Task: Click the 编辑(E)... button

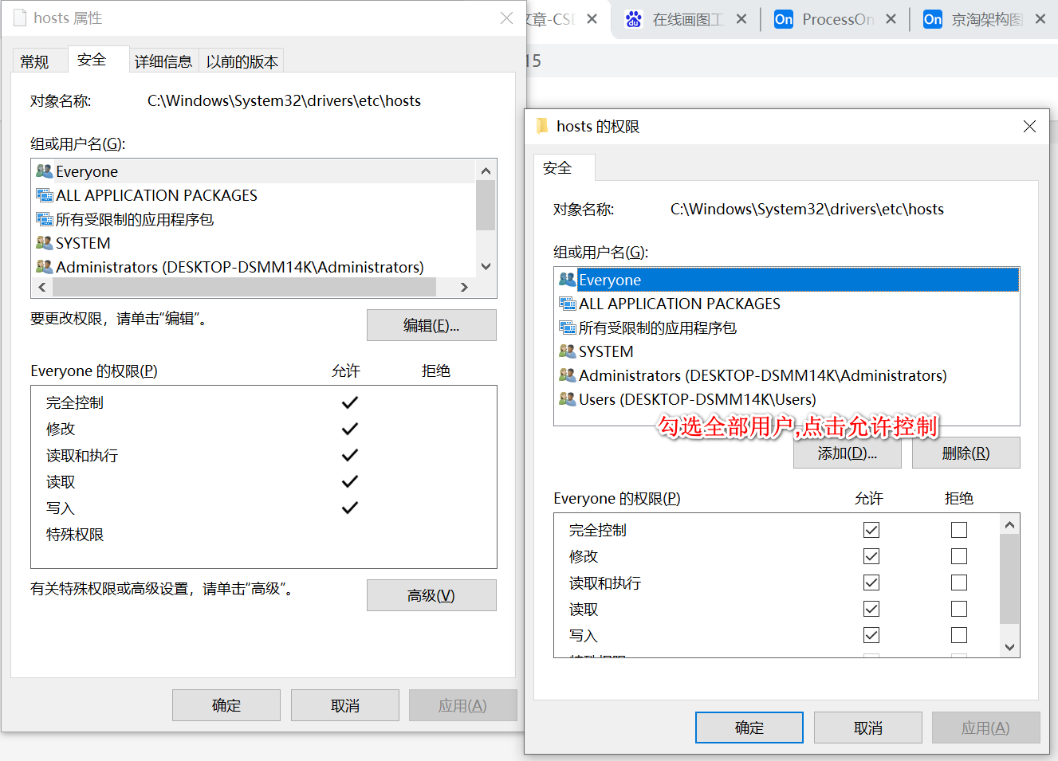Action: pyautogui.click(x=431, y=325)
